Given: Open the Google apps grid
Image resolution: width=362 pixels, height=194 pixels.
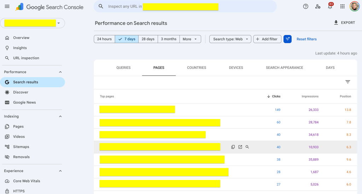Looking at the screenshot, I should point(342,6).
